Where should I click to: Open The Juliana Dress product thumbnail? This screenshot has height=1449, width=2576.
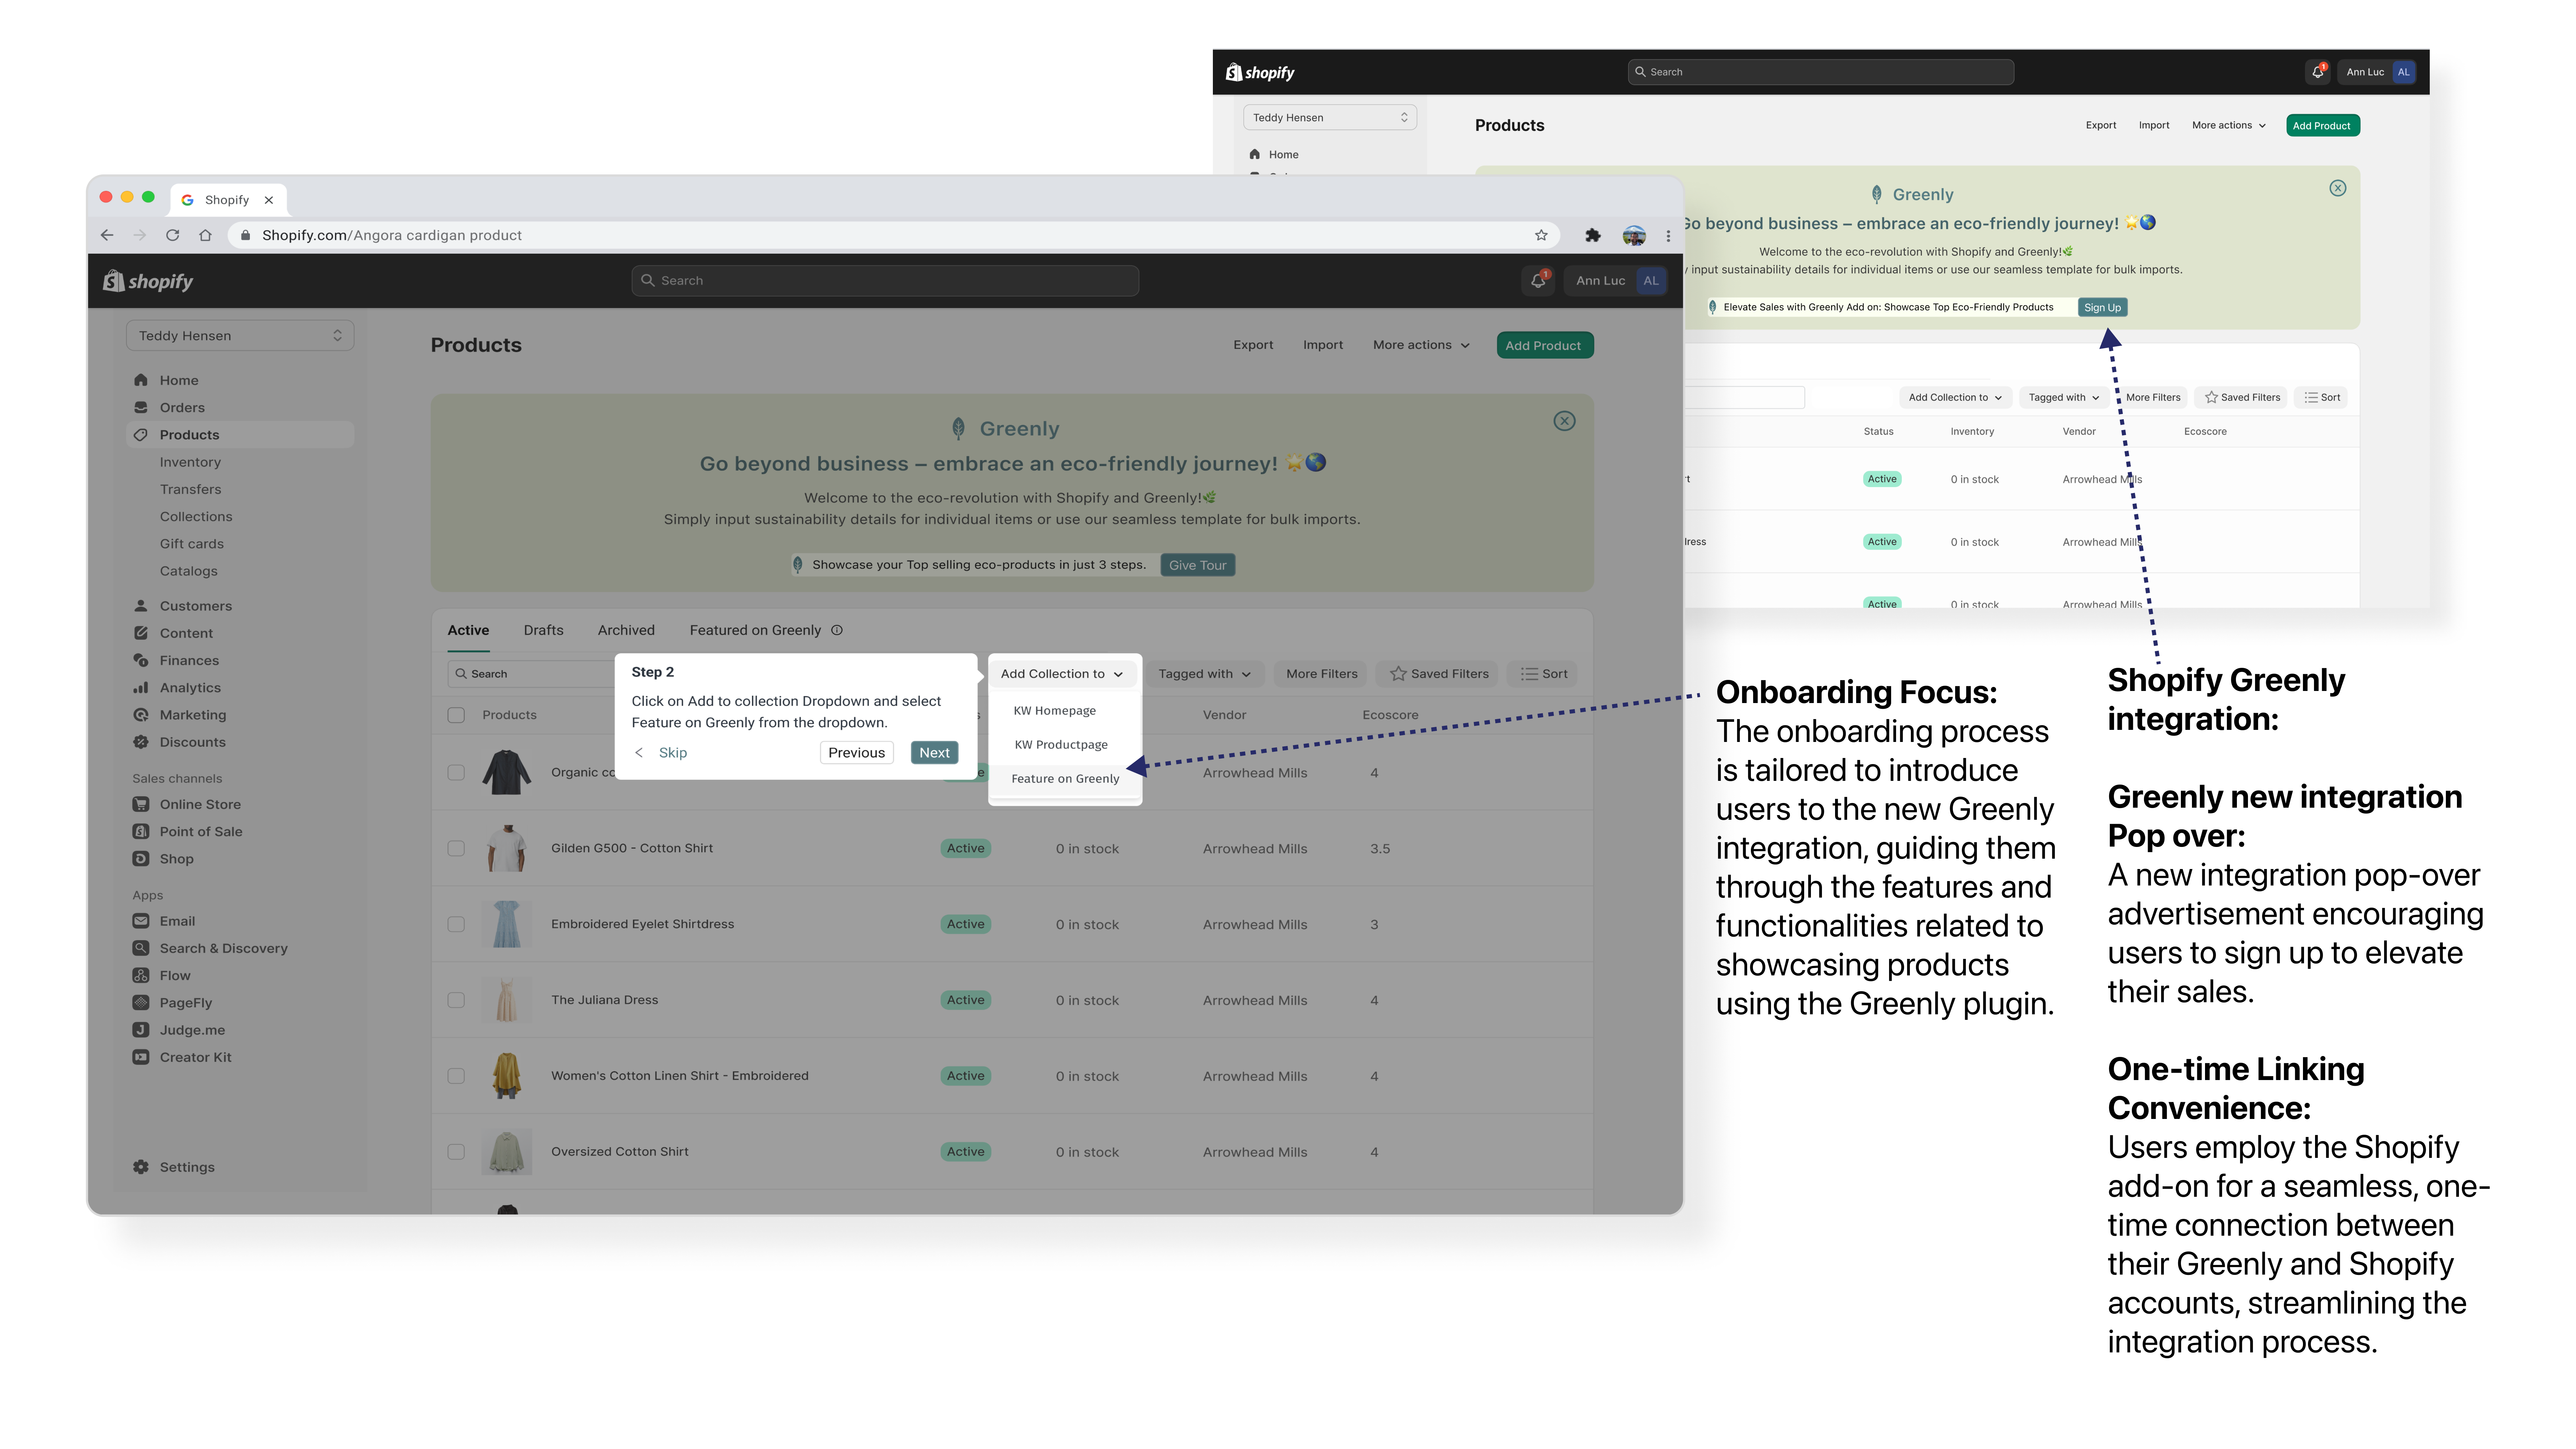click(x=507, y=1000)
